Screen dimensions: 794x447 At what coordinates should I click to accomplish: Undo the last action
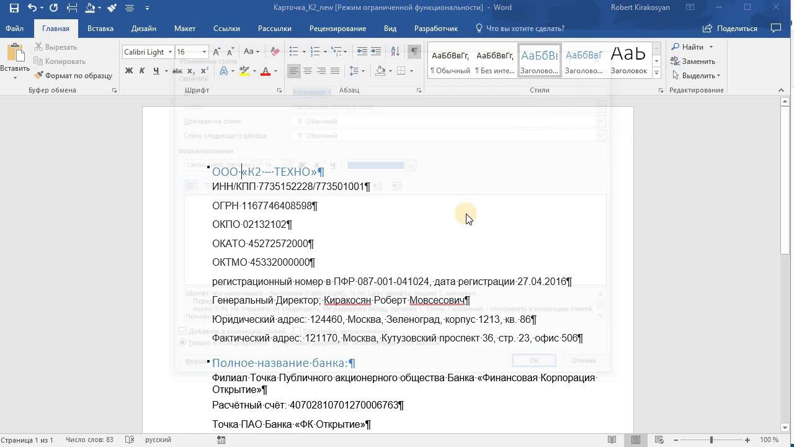pos(32,8)
